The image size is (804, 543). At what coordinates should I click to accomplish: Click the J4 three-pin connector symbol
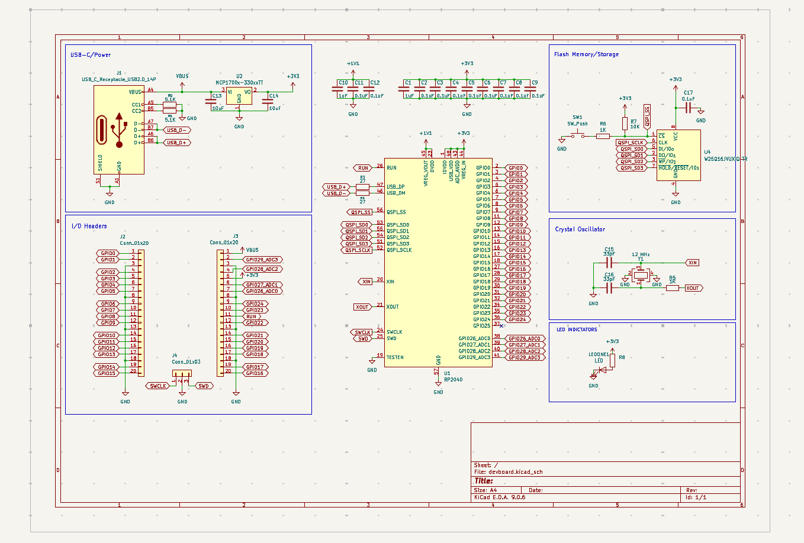tap(182, 373)
